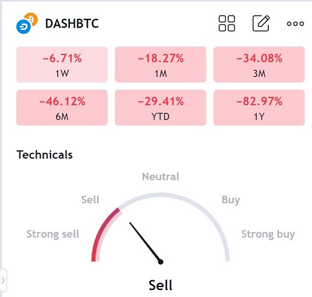This screenshot has width=312, height=297.
Task: Click the gray Sell label on the gauge
Action: (90, 200)
